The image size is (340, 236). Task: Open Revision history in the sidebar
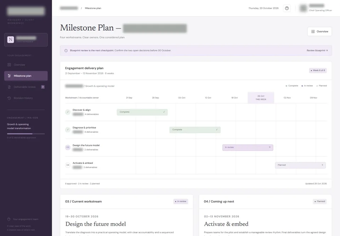[x=26, y=98]
